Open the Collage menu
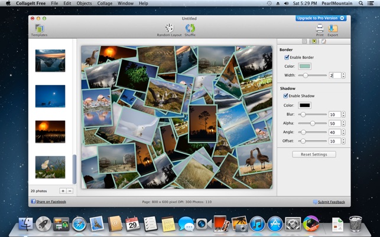 click(105, 4)
